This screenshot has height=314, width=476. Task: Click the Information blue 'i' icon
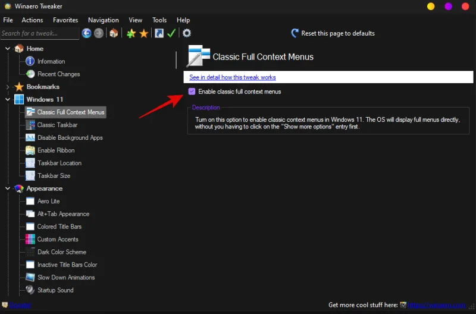[30, 61]
